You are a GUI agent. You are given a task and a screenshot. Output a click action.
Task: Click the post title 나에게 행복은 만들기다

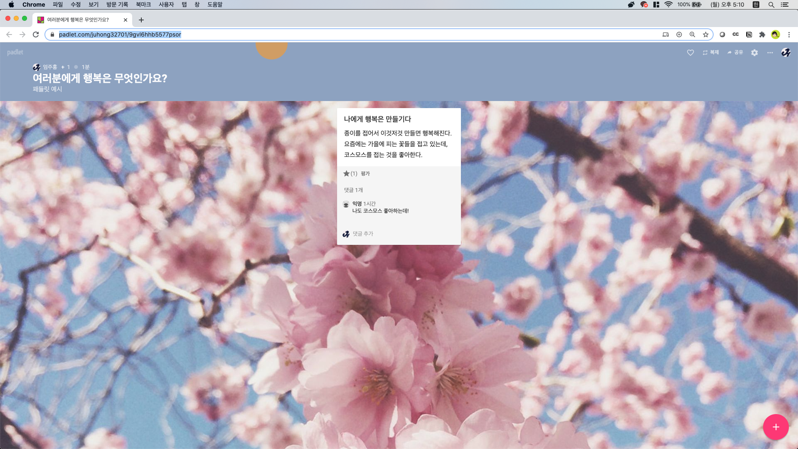[377, 119]
